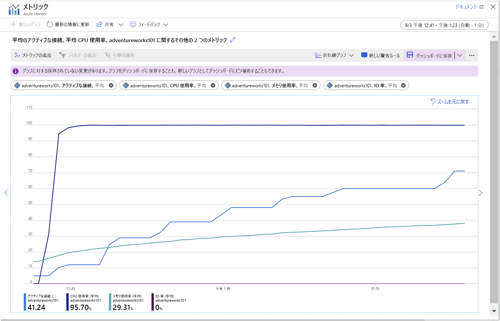Open the time range picker 9/3 午後 12:41

[x=444, y=25]
